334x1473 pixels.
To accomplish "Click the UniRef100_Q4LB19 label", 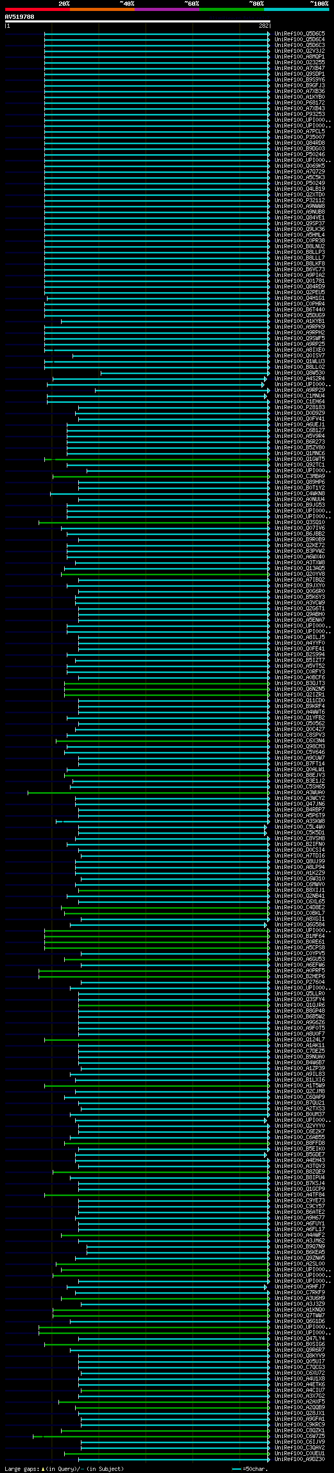I will [300, 189].
